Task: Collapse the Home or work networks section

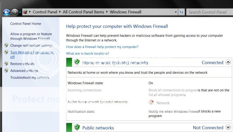Action: click(228, 62)
